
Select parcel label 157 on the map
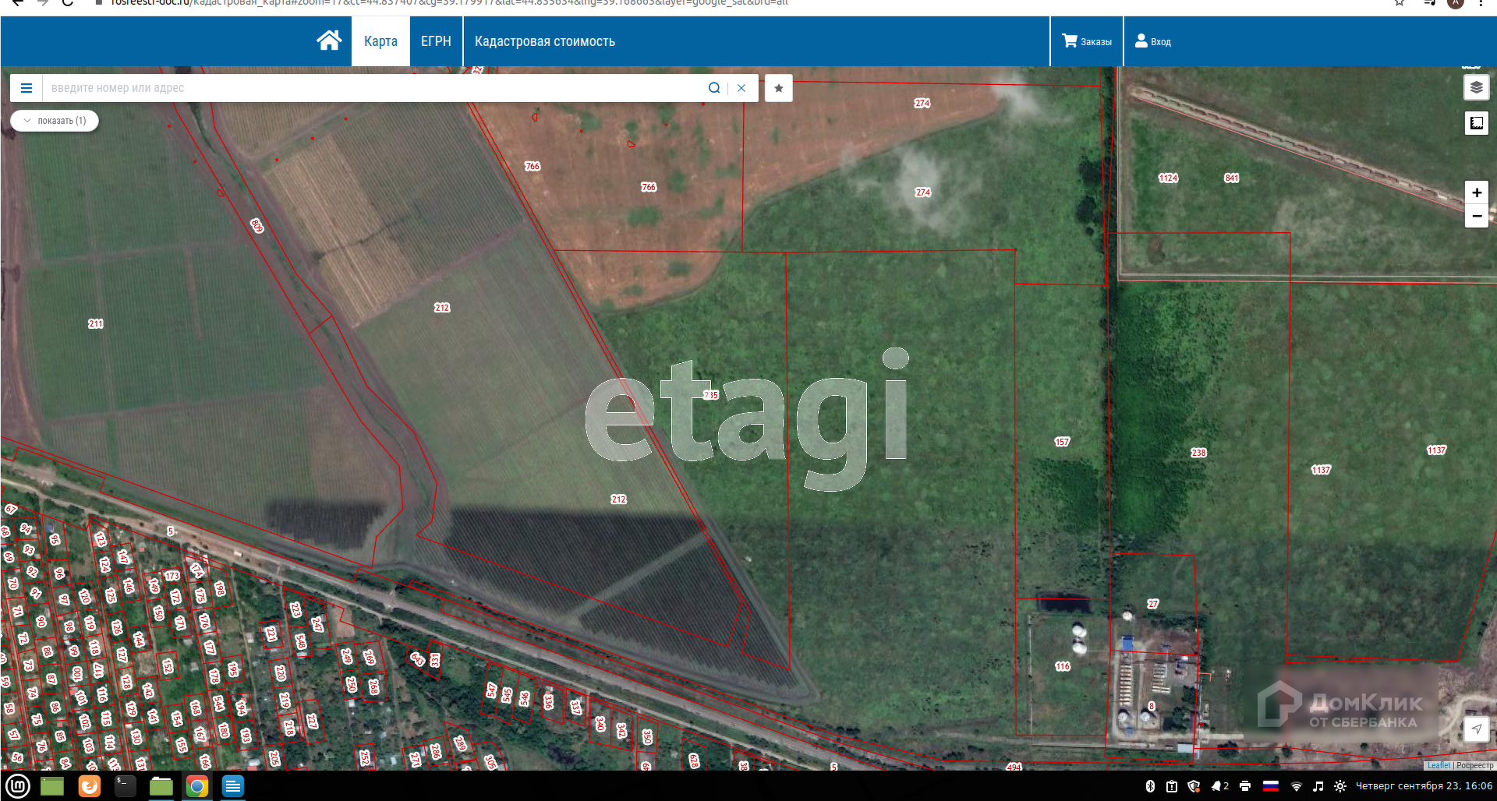click(x=1062, y=442)
